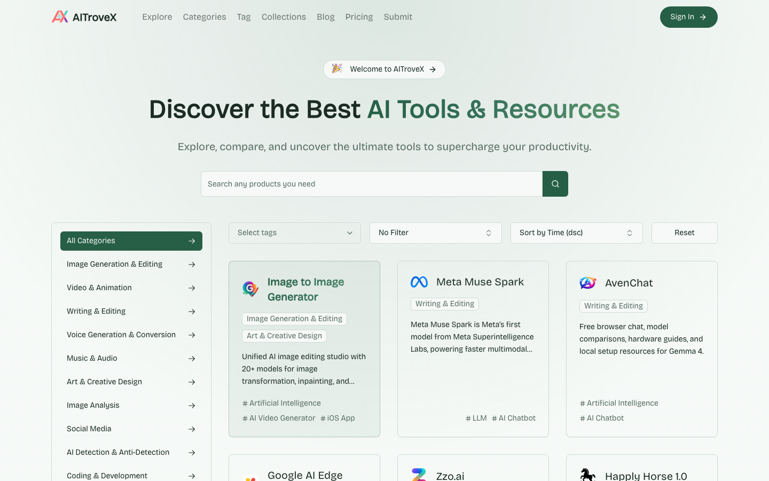Click the Meta Muse Spark logo icon

(x=419, y=282)
